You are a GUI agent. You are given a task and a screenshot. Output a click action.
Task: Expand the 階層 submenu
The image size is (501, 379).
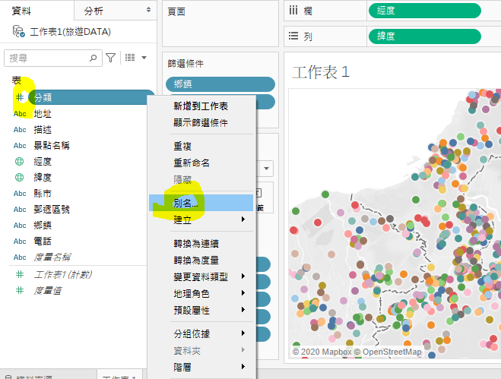[201, 367]
